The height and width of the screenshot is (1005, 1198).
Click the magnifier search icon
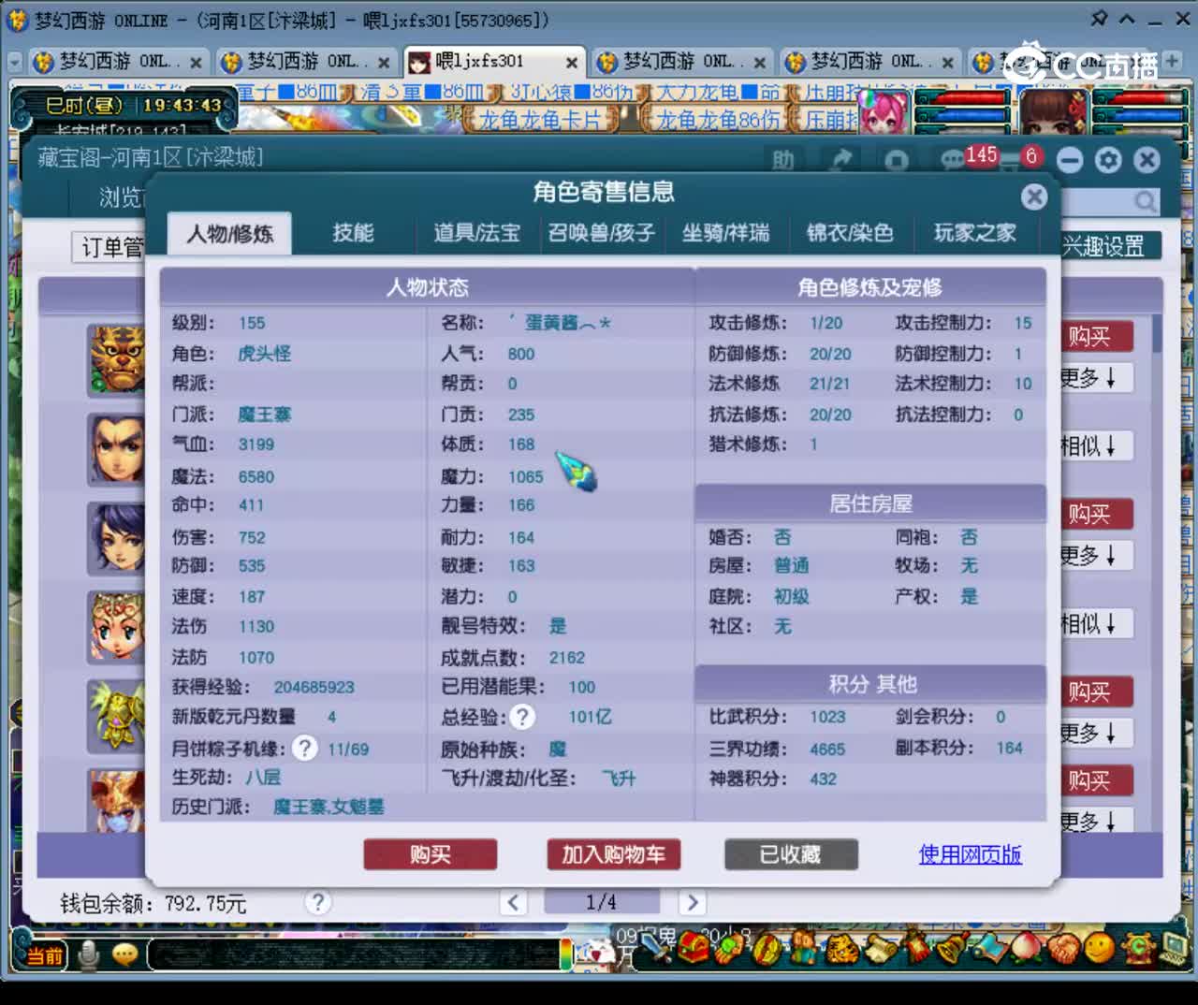[x=1146, y=200]
